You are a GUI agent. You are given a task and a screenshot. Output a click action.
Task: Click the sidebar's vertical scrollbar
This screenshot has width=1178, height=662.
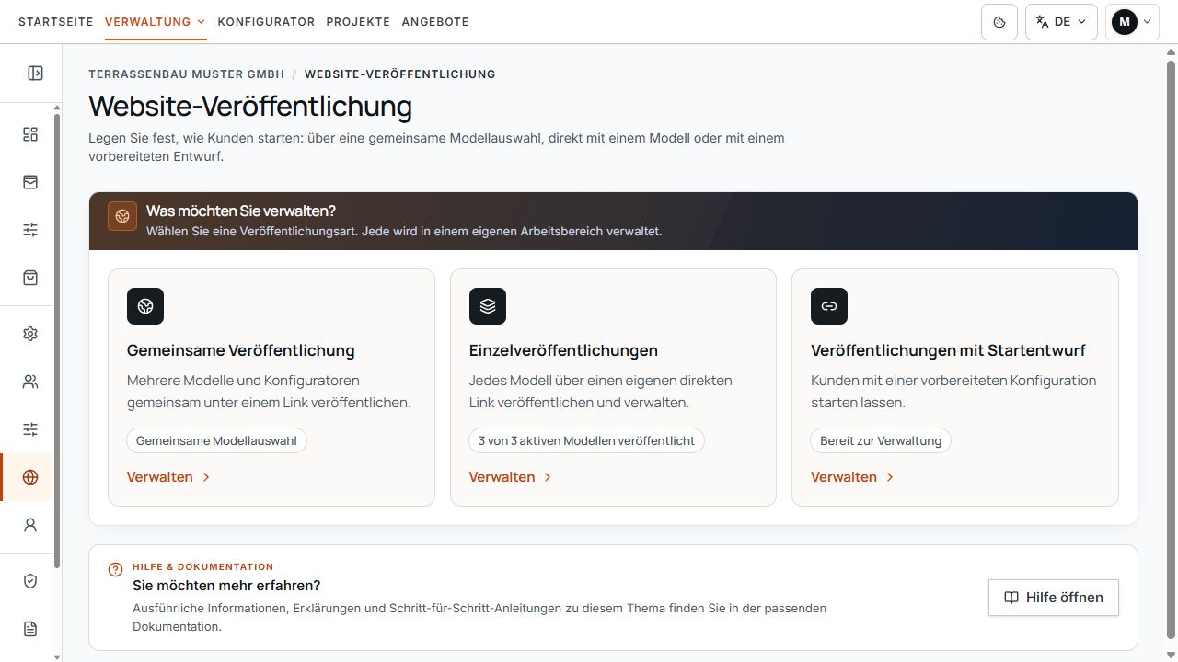click(57, 340)
